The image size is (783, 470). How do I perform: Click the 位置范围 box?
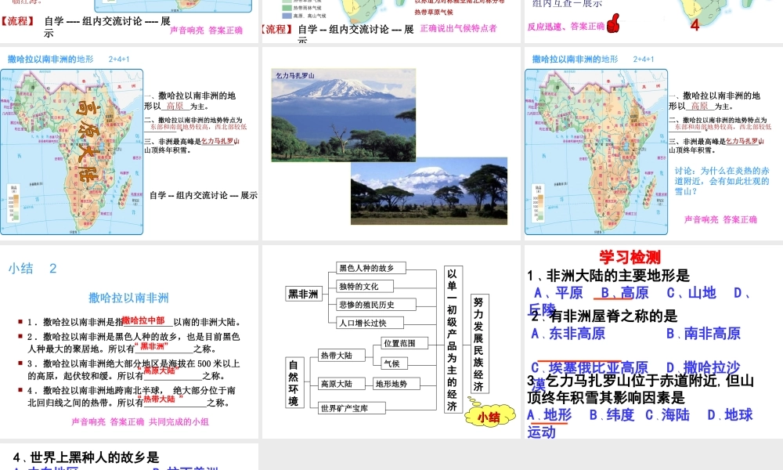pyautogui.click(x=404, y=343)
